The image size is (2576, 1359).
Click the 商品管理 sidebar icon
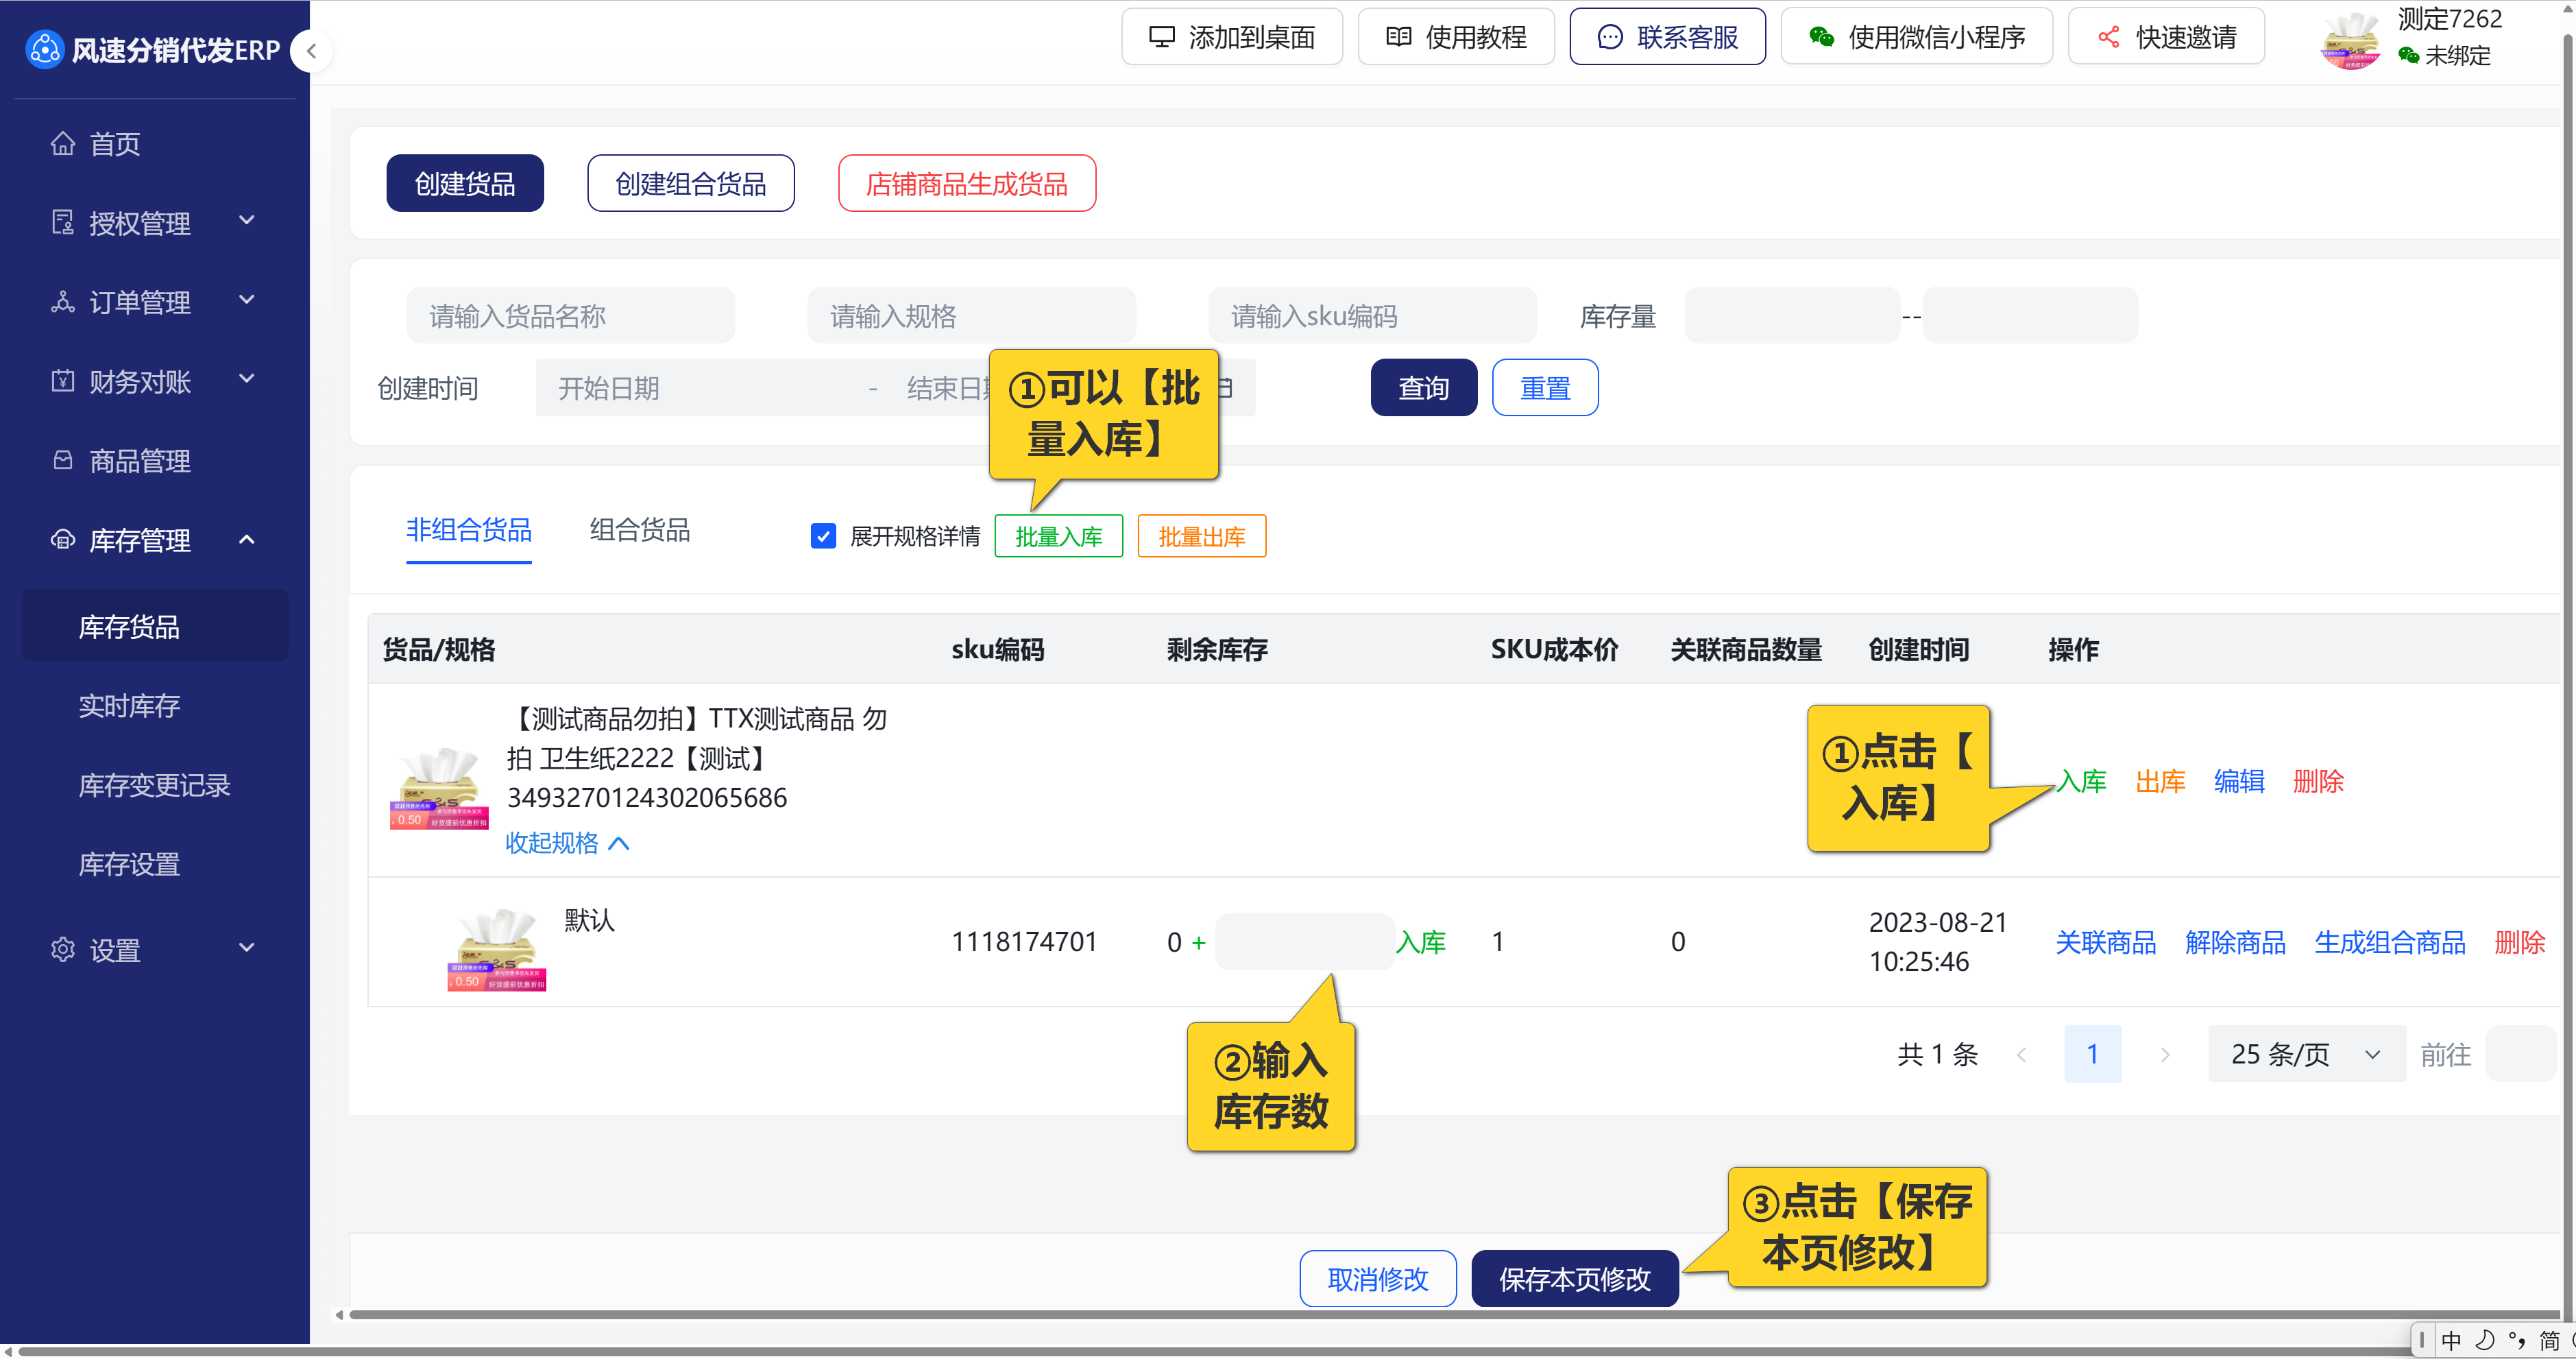(x=63, y=460)
